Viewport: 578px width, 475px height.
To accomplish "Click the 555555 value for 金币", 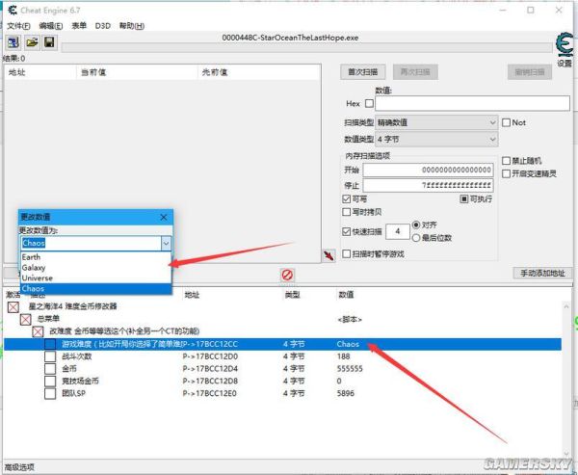I will 350,369.
